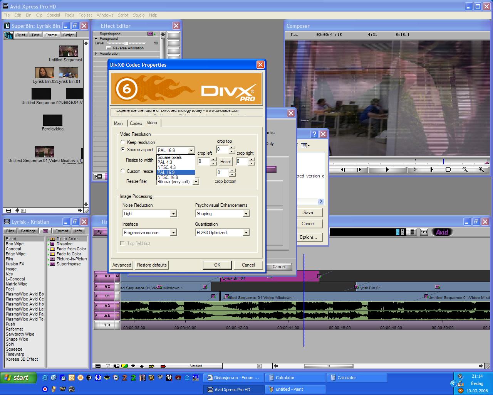
Task: Choose Square pixels from aspect list
Action: pyautogui.click(x=176, y=157)
